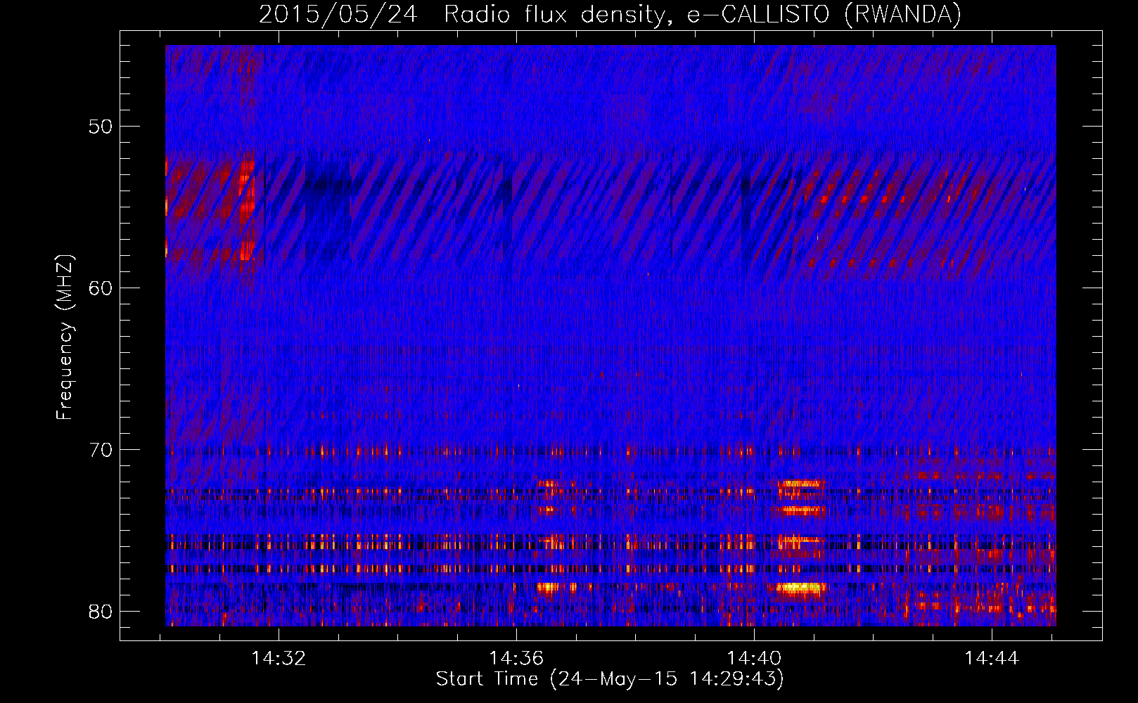Click the brightest yellow burst after 14:40 near 79 MHz

[x=800, y=588]
